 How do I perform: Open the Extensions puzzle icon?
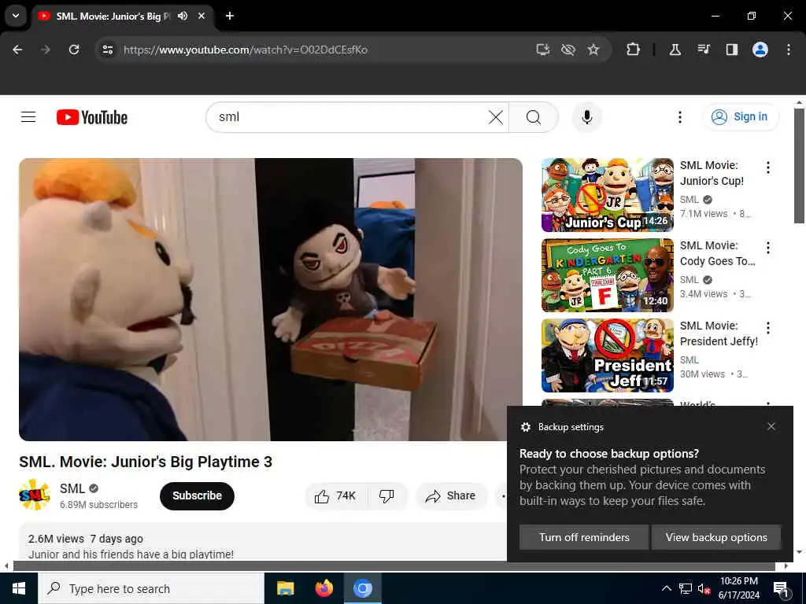pos(634,50)
